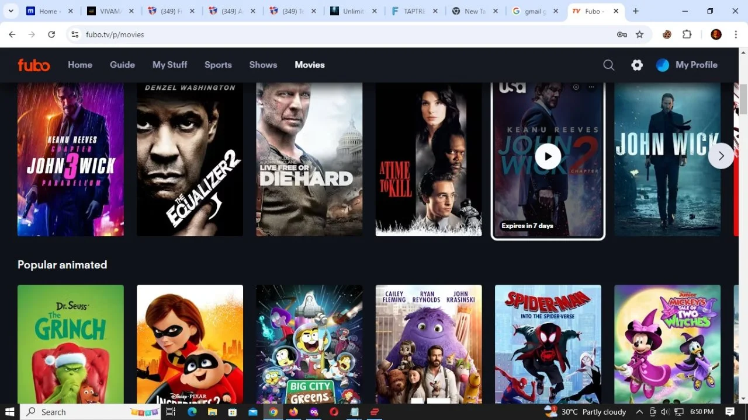Screen dimensions: 748x420
Task: Click 'Expires in 7 days' label
Action: (527, 226)
